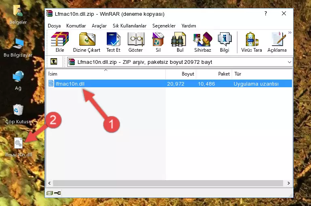Click the horizontal scrollbar track

click(168, 183)
